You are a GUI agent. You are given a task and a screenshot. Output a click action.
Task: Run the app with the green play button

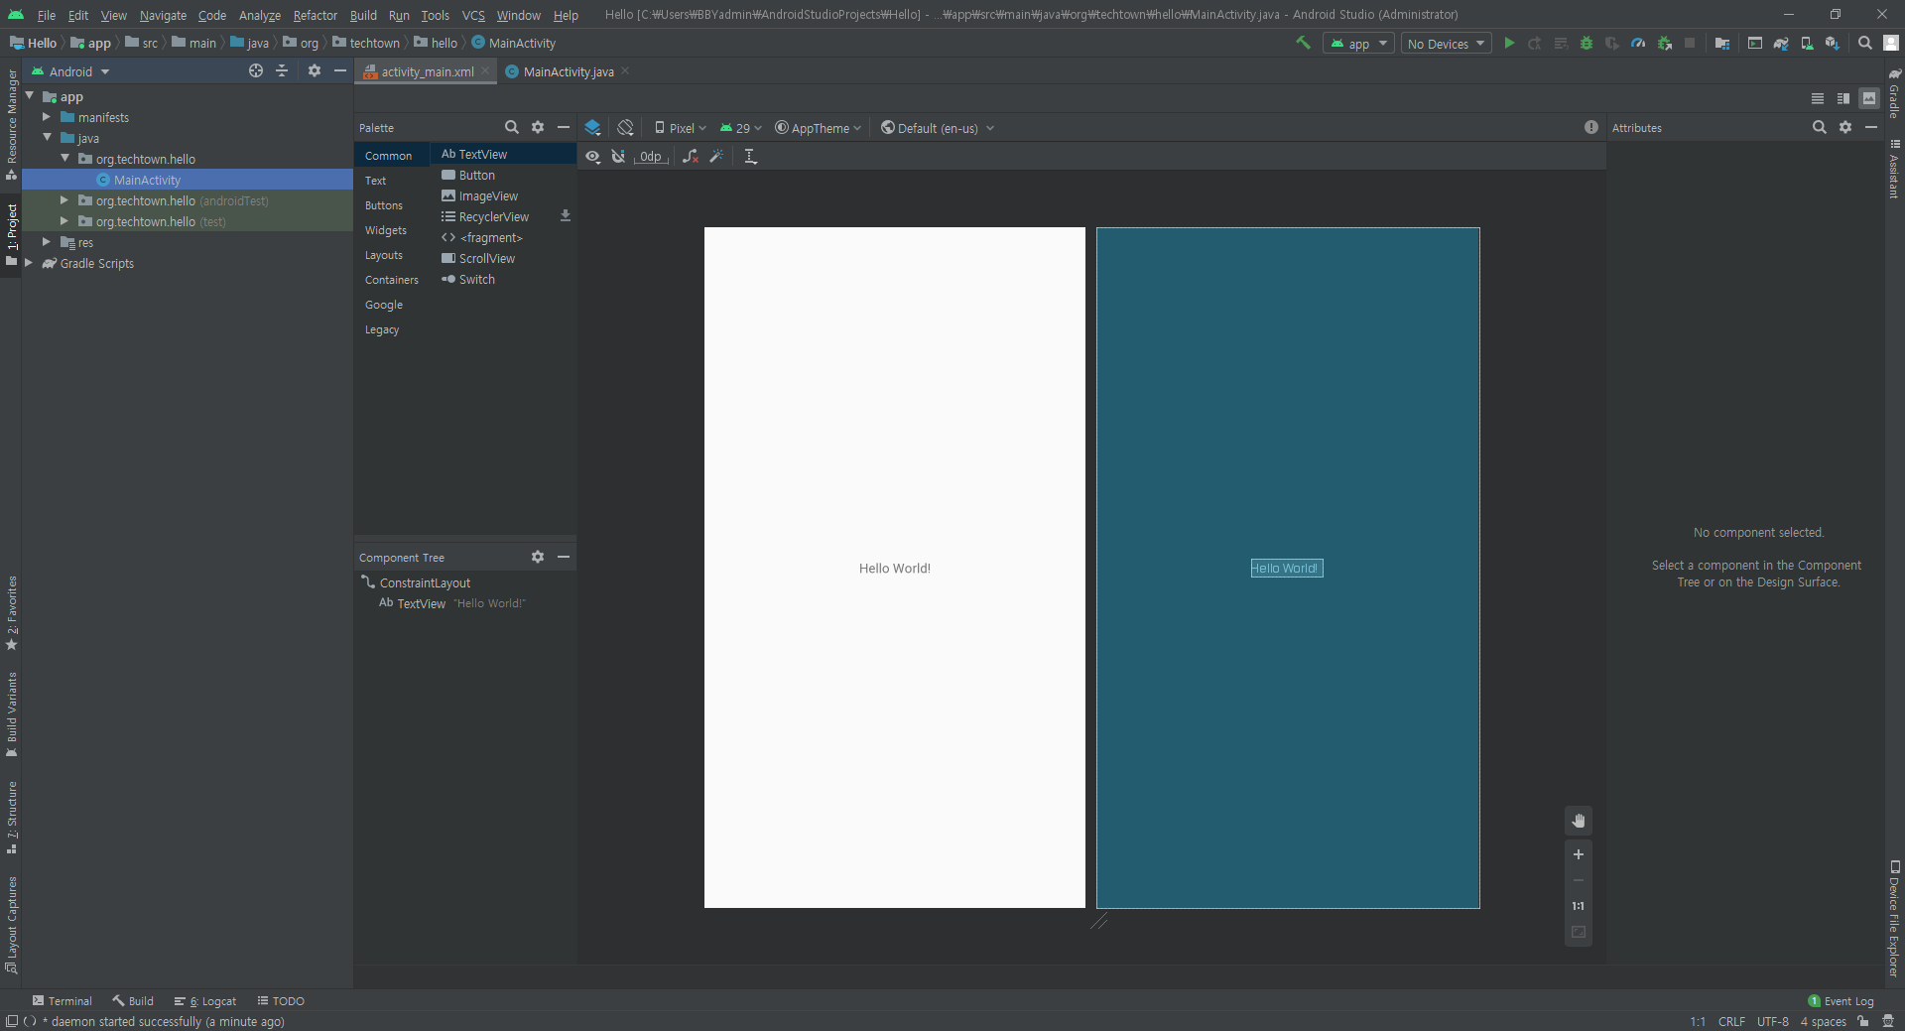pos(1509,43)
